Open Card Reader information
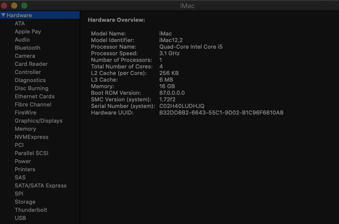Viewport: 339px width, 224px height. point(31,64)
